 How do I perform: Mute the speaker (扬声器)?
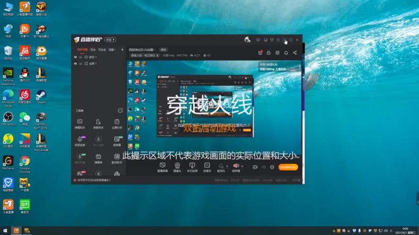coord(236,167)
